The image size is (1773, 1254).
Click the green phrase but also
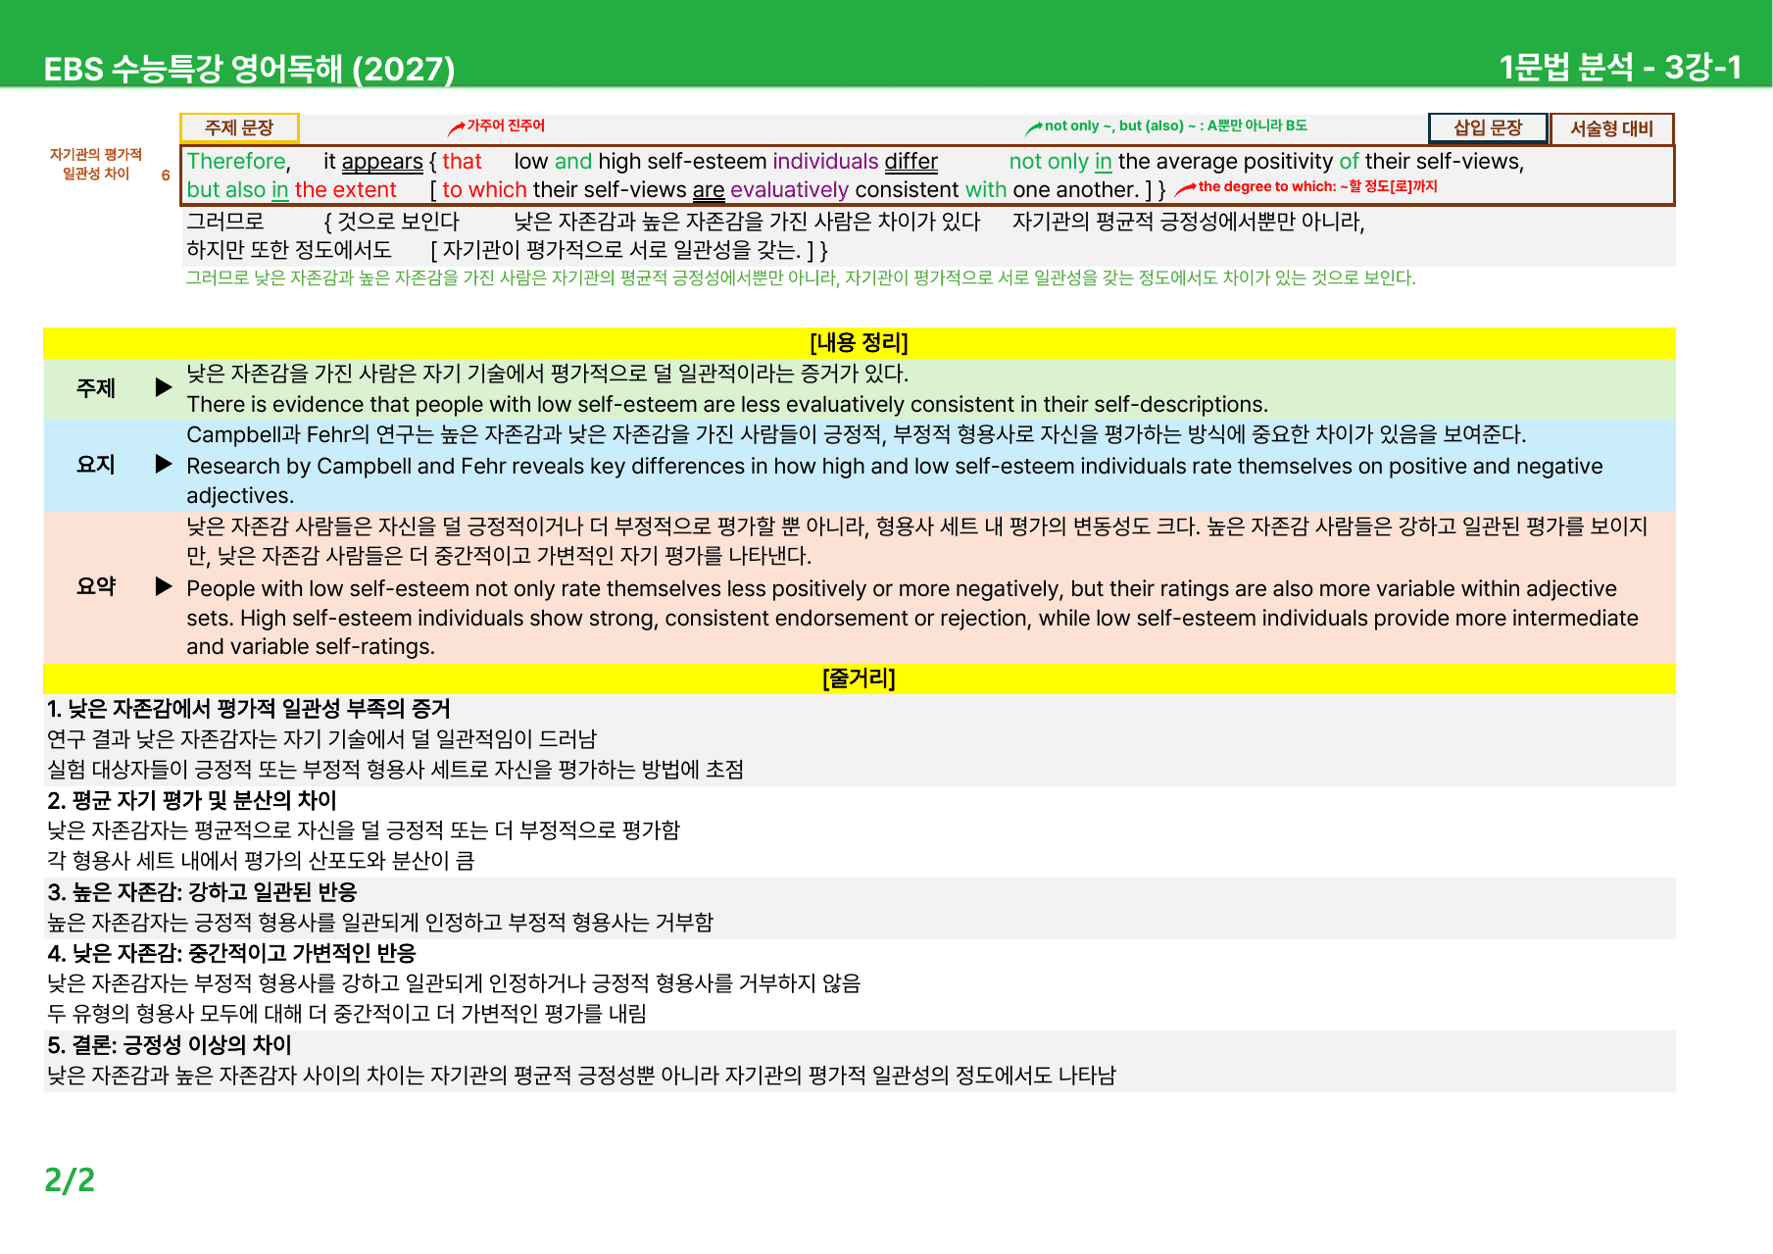pyautogui.click(x=226, y=190)
